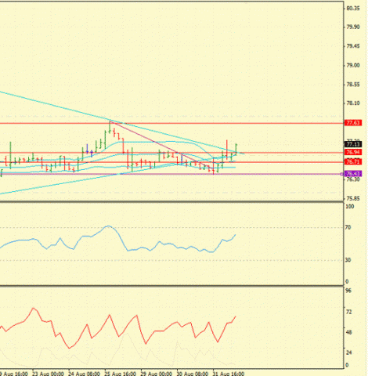The width and height of the screenshot is (368, 376).
Task: Click the 70 overbought level label
Action: tap(348, 227)
